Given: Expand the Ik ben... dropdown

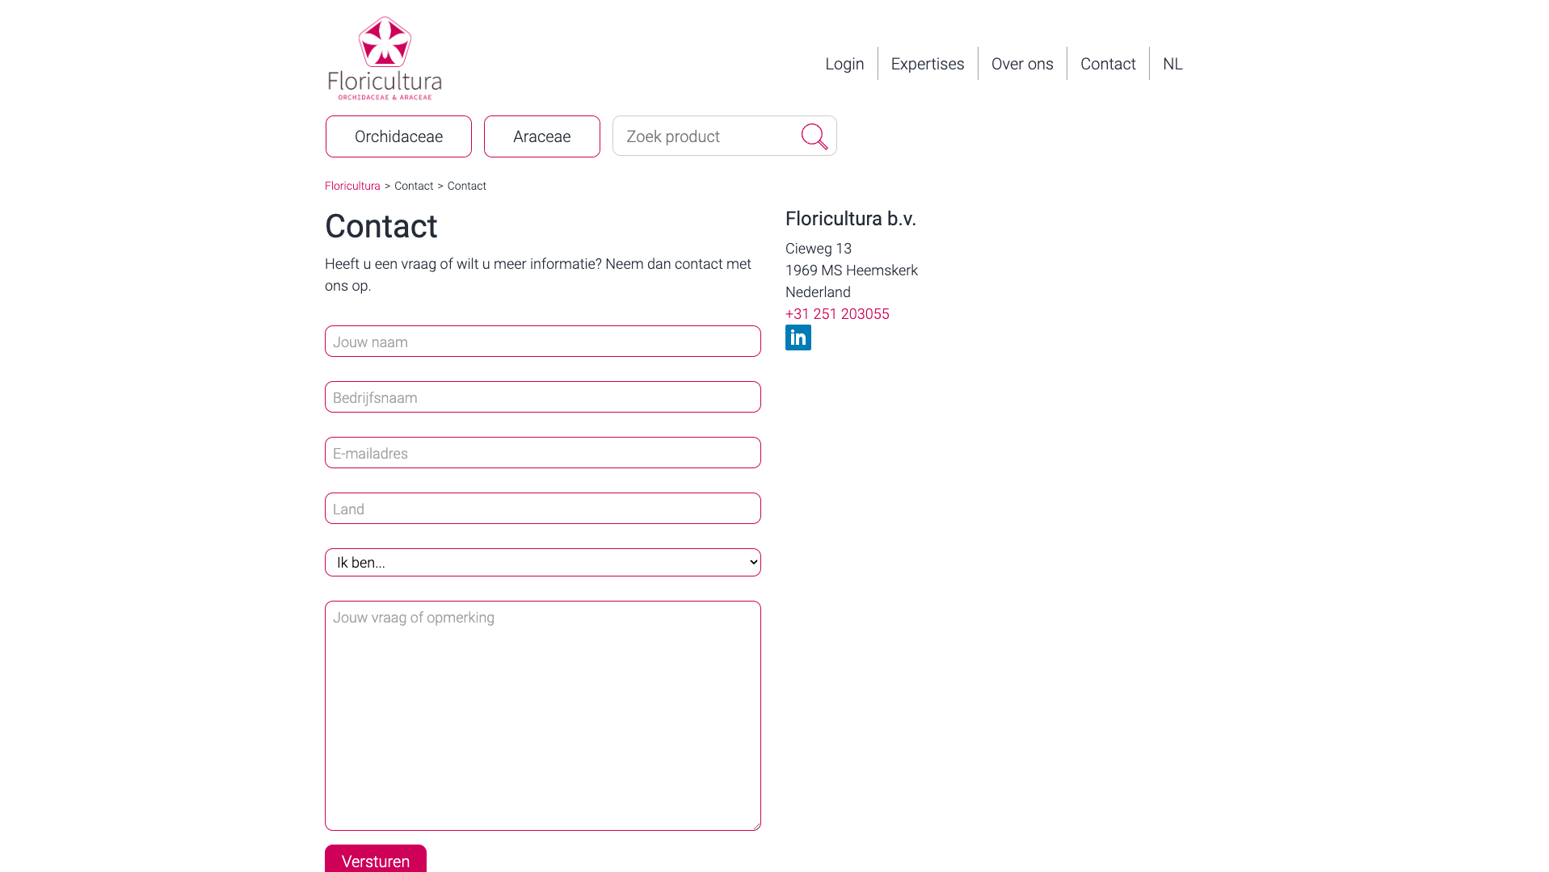Looking at the screenshot, I should [x=542, y=563].
